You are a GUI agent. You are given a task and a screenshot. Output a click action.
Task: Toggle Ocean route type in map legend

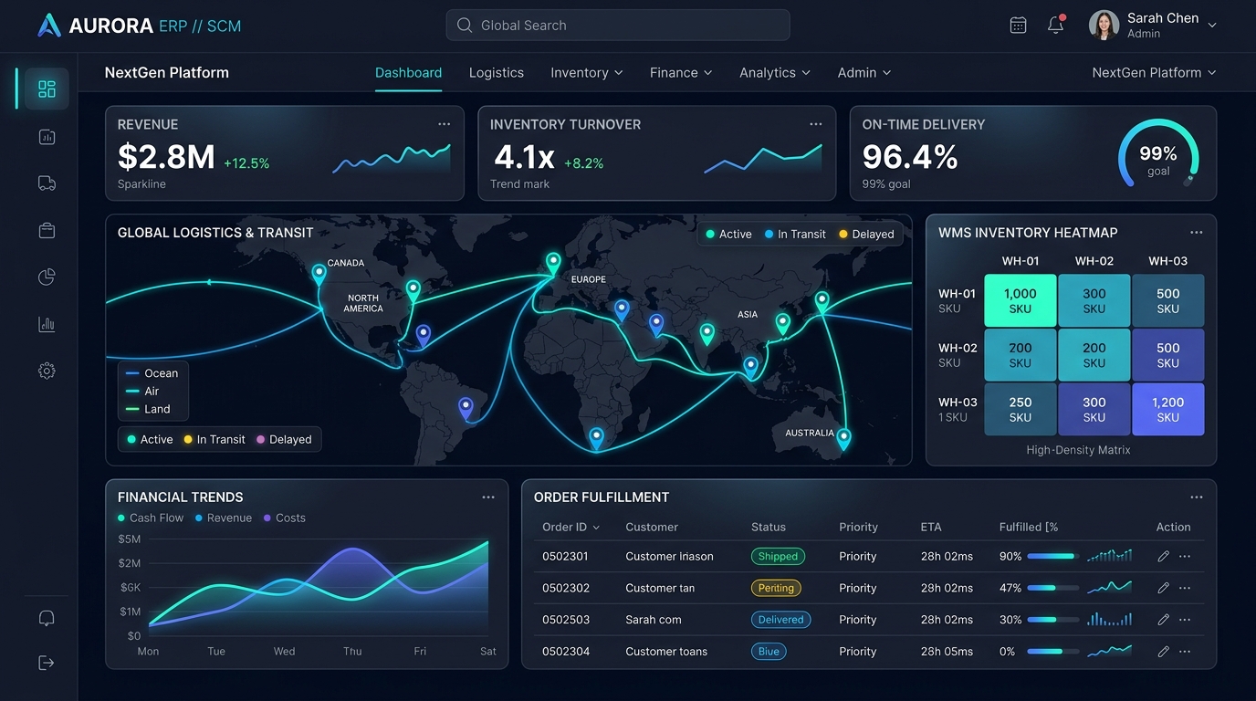(x=152, y=373)
